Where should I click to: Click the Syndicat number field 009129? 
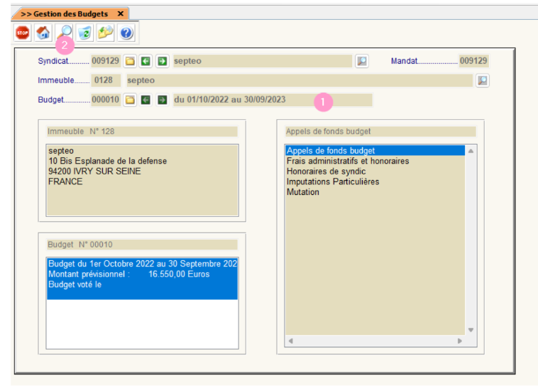(105, 61)
